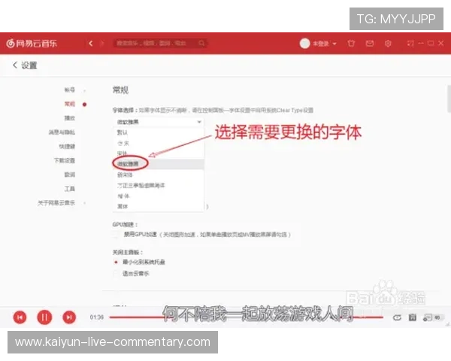Maximize the NetEase music window
Image resolution: width=451 pixels, height=361 pixels.
click(x=431, y=43)
